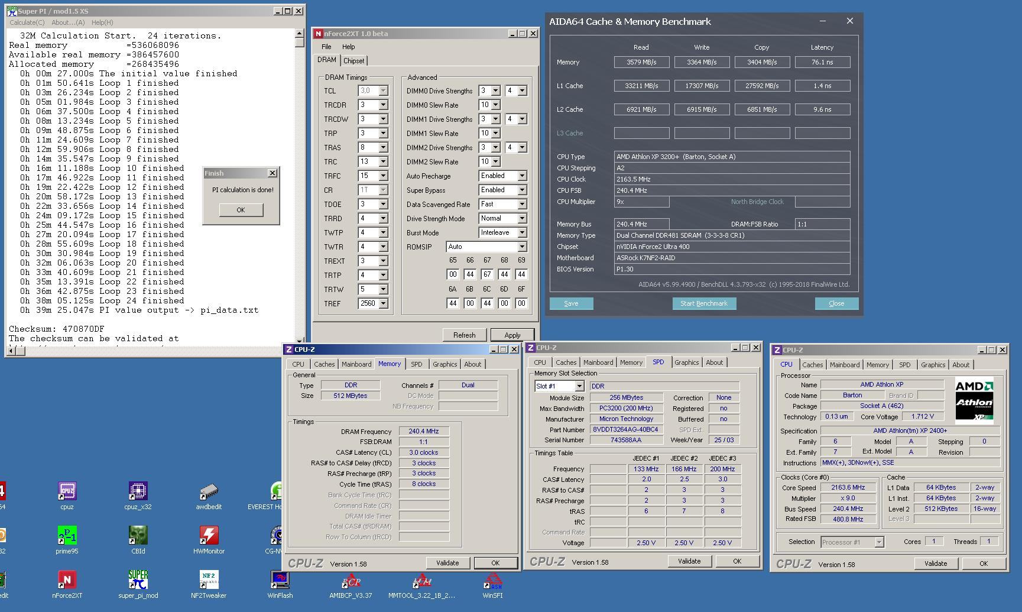Switch to the Chipset tab in nForce2XT
Screen dimensions: 1022x612
click(354, 61)
